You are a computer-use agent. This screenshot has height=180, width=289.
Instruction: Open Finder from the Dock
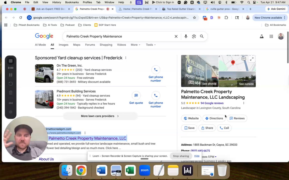coord(67,170)
